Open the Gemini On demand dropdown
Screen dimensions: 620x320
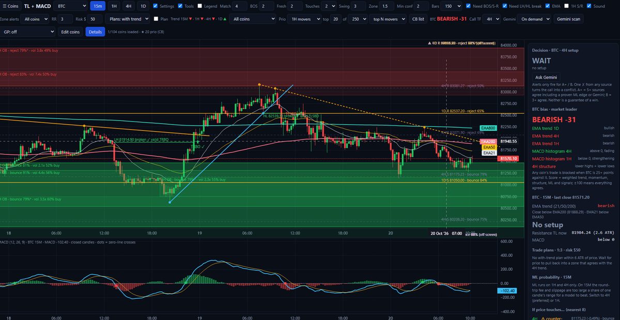(534, 19)
